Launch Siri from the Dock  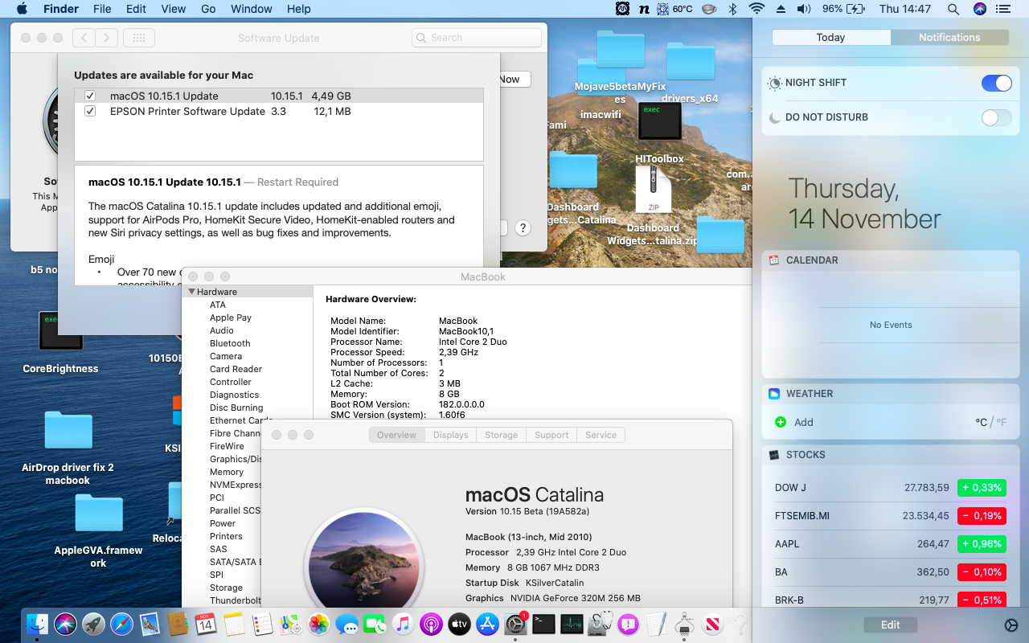click(x=65, y=624)
